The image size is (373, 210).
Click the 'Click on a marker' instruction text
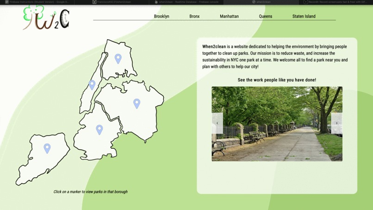(x=90, y=191)
